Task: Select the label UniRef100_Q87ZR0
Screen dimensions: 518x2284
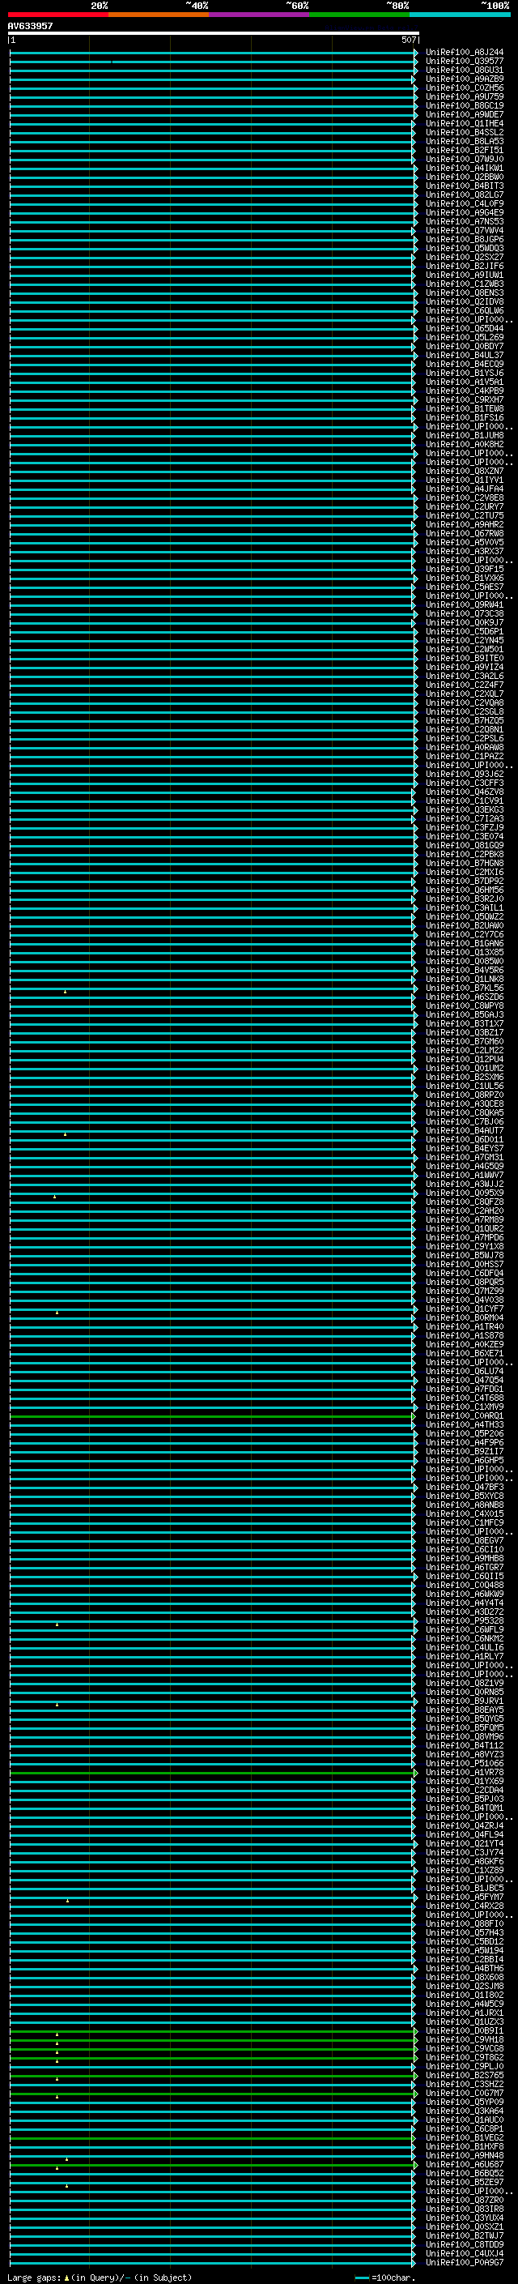Action: [x=465, y=2201]
